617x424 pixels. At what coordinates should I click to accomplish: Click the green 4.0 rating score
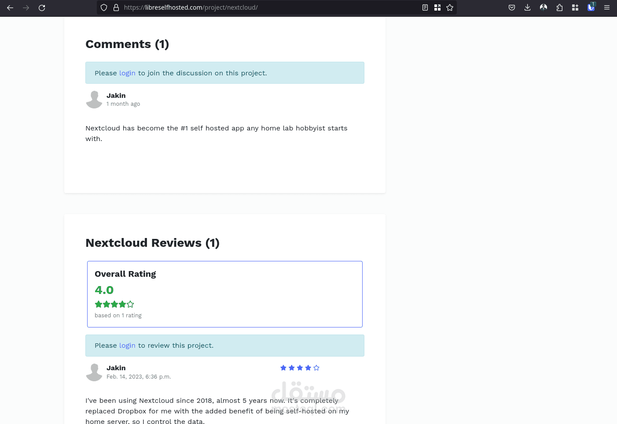click(x=104, y=290)
